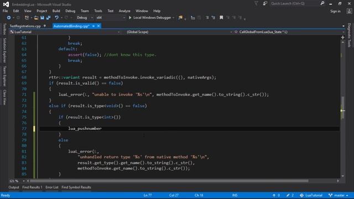Viewport: 354px width, 199px height.
Task: Open the debugger target dropdown arrow
Action: (x=173, y=18)
